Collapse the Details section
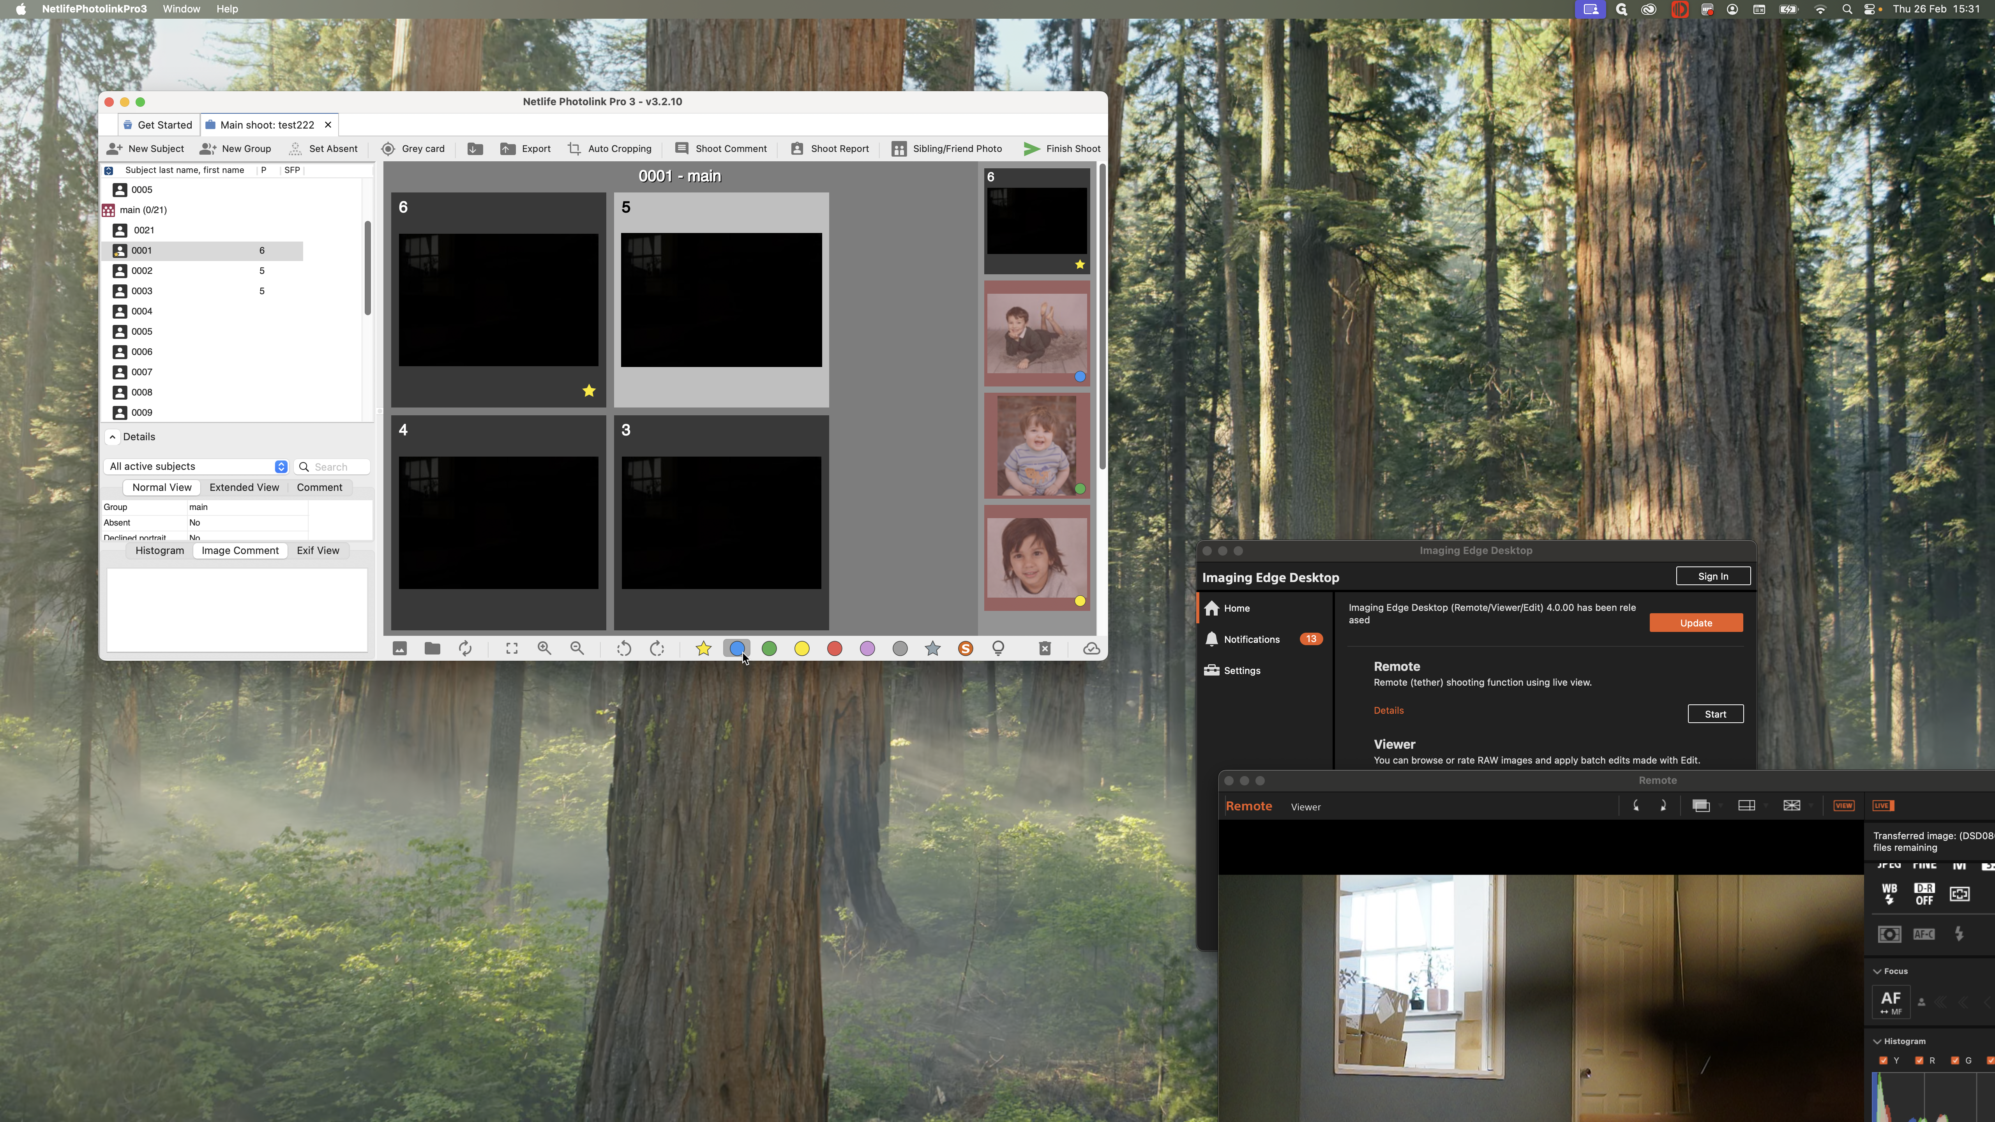Image resolution: width=1995 pixels, height=1122 pixels. 113,437
